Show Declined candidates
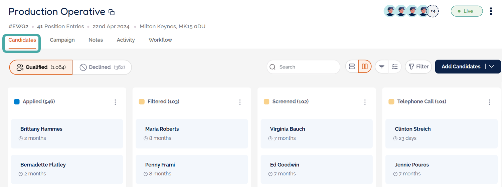 coord(102,67)
